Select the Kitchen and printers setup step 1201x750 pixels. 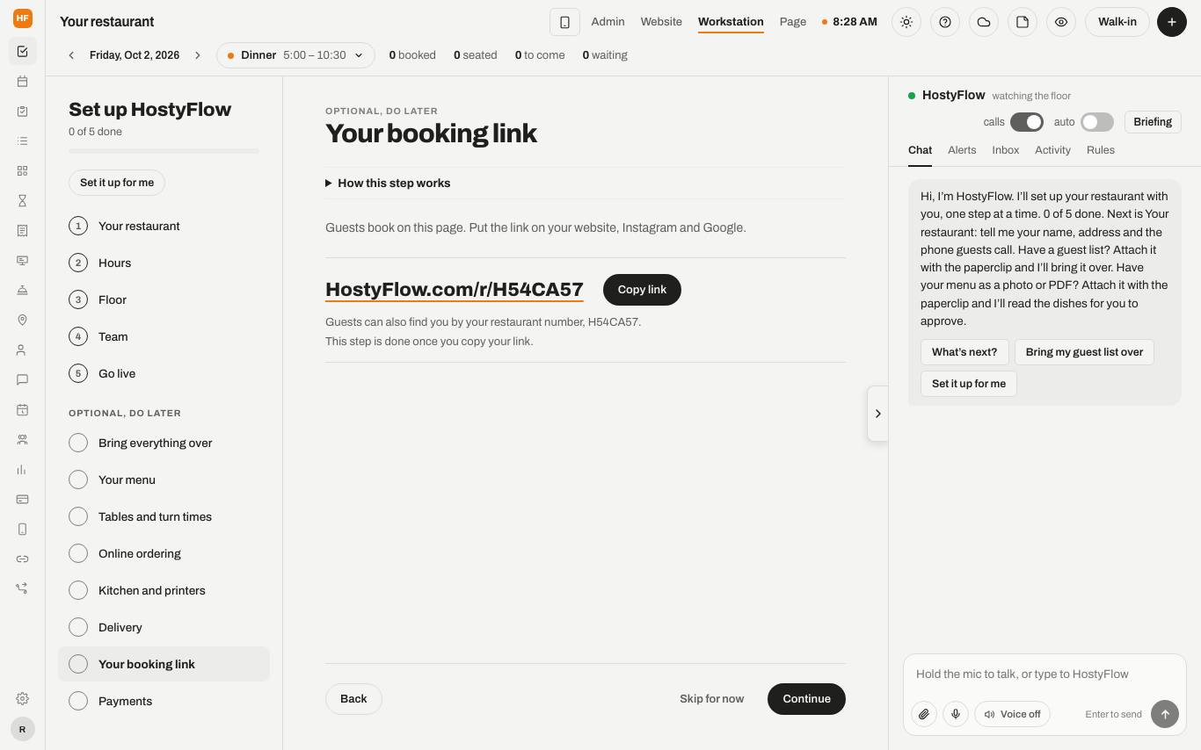click(164, 590)
